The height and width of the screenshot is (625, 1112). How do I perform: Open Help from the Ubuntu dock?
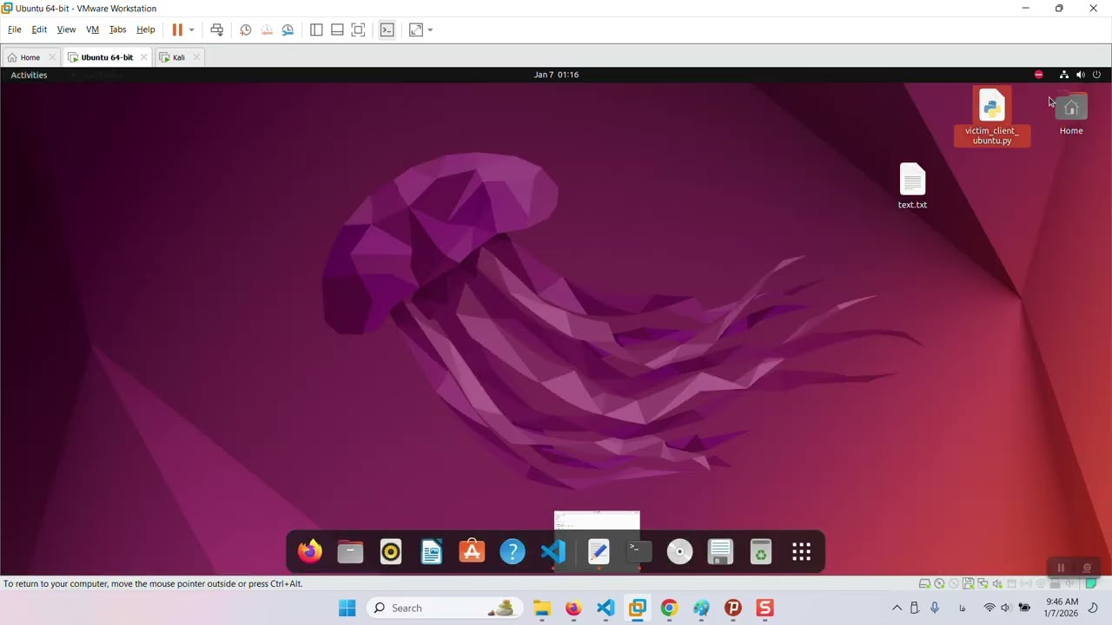513,551
